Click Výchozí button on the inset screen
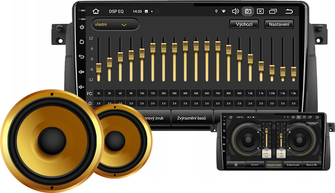Viewport: 335px width, 193px height. (313, 123)
